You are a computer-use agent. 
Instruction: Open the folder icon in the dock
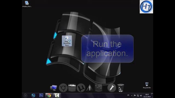[x=72, y=88]
